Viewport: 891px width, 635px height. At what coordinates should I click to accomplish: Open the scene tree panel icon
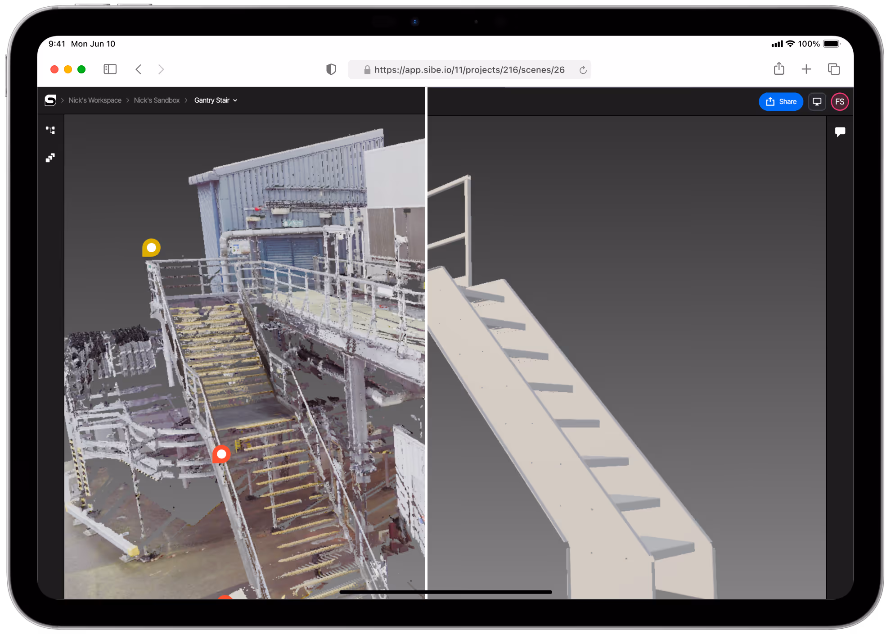(50, 130)
